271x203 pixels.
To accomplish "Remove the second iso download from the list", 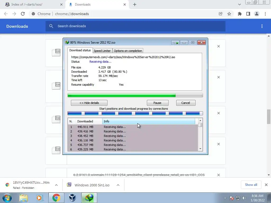I will click(x=219, y=77).
